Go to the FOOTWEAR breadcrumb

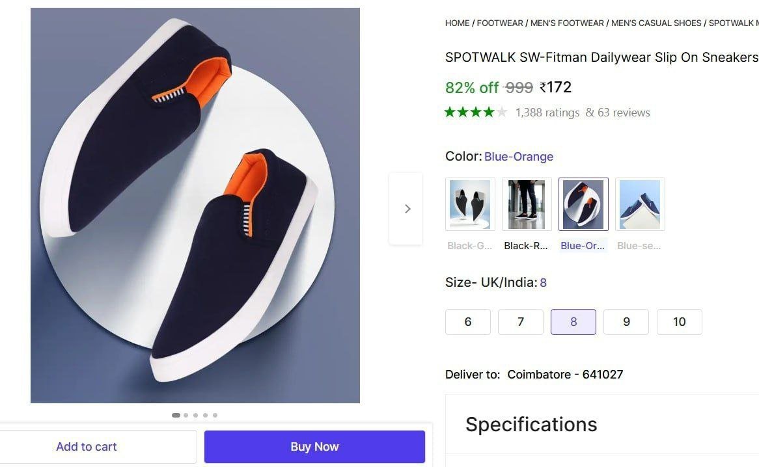pos(500,23)
